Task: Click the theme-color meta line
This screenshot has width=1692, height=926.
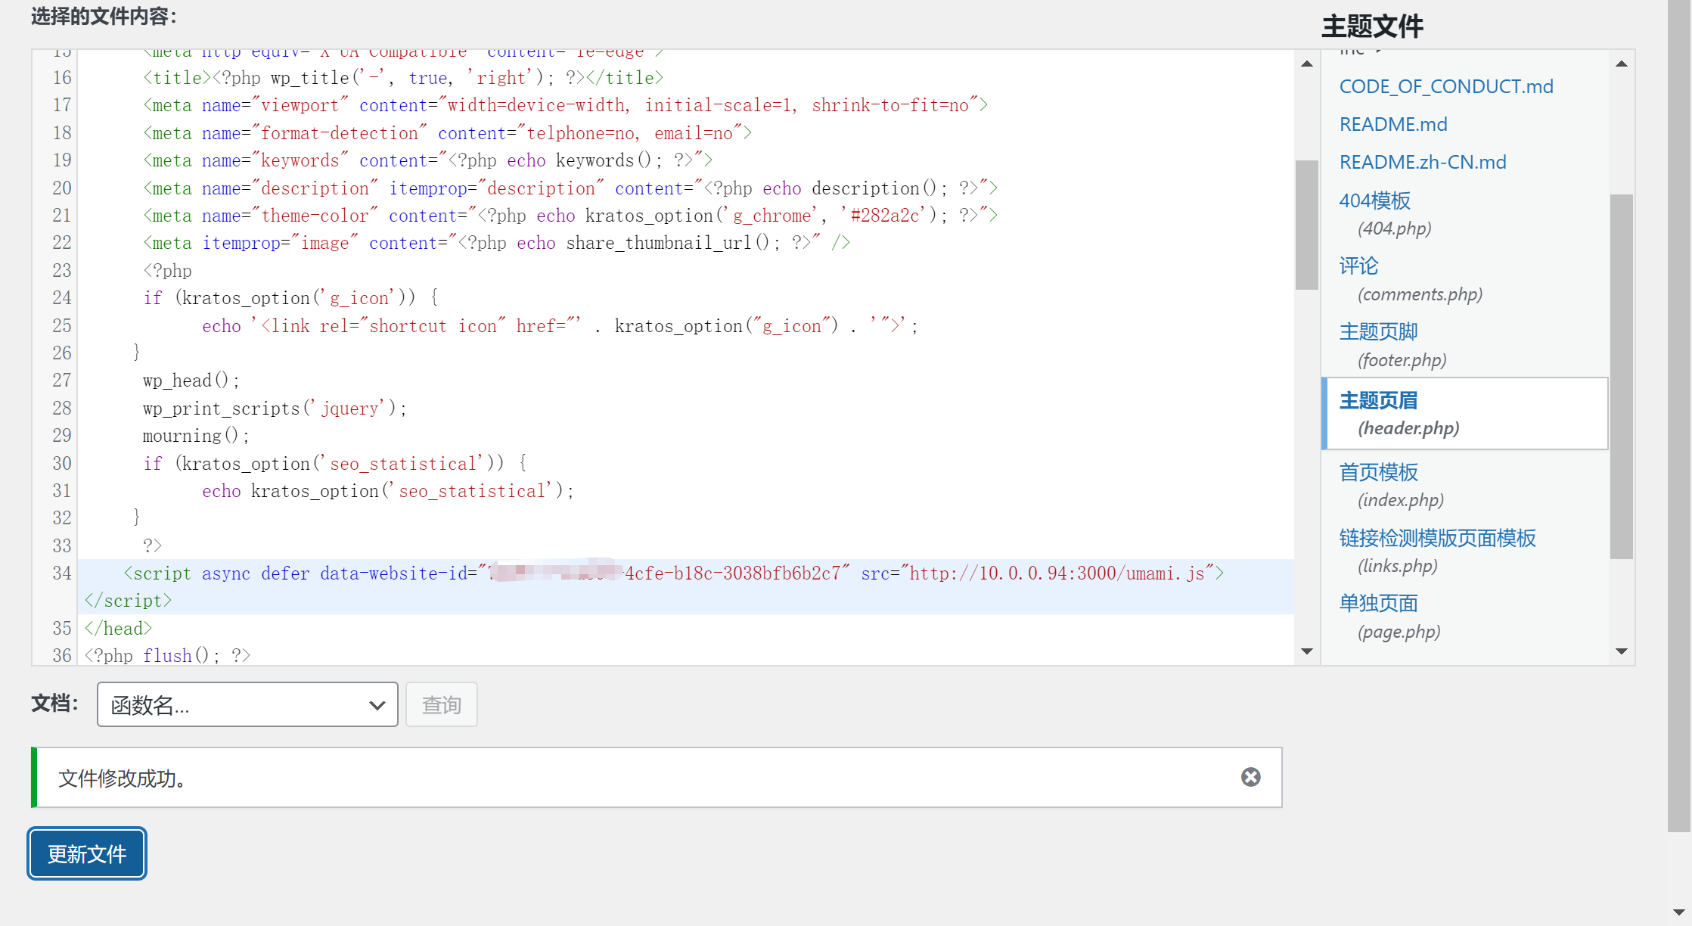Action: tap(570, 216)
